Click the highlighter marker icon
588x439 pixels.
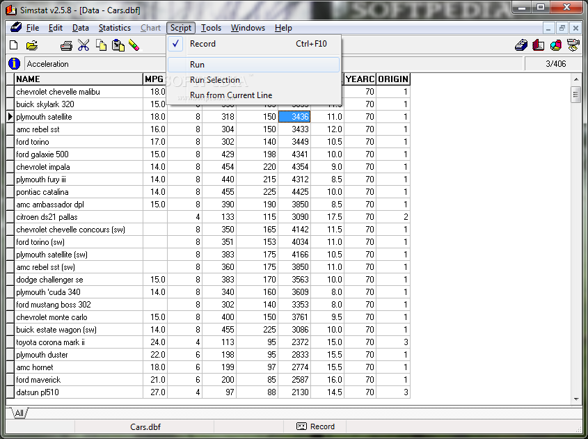[134, 45]
